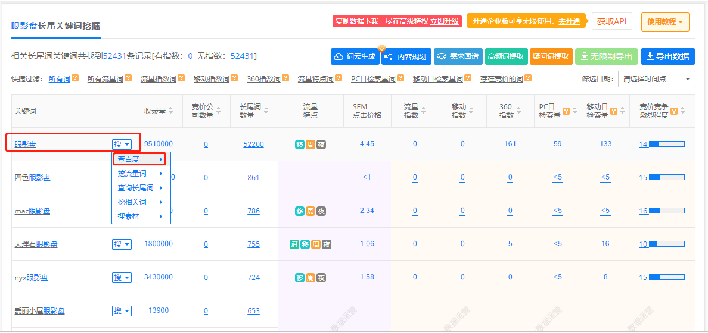708x333 pixels.
Task: Click competition bar for nyx眼影盘 row
Action: click(666, 278)
